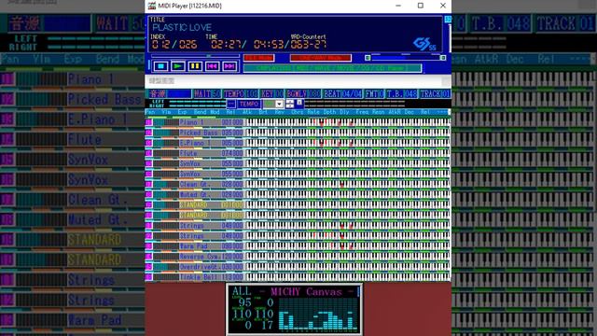Click the stepper down arrow beside tempo dropdown
Viewport: 597px width, 336px height.
290,105
